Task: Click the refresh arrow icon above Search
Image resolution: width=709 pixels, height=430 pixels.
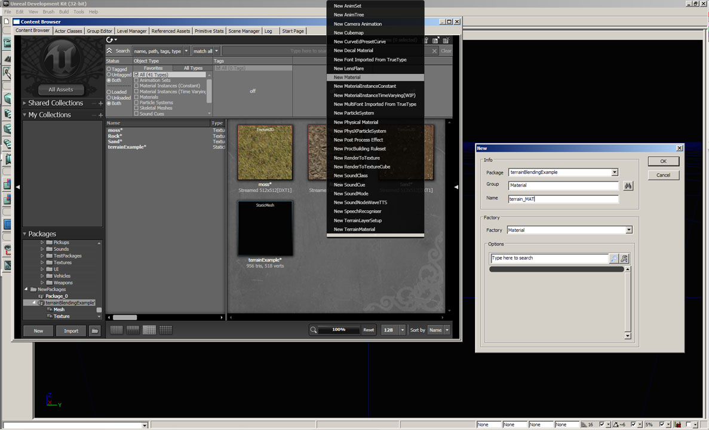Action: point(110,40)
